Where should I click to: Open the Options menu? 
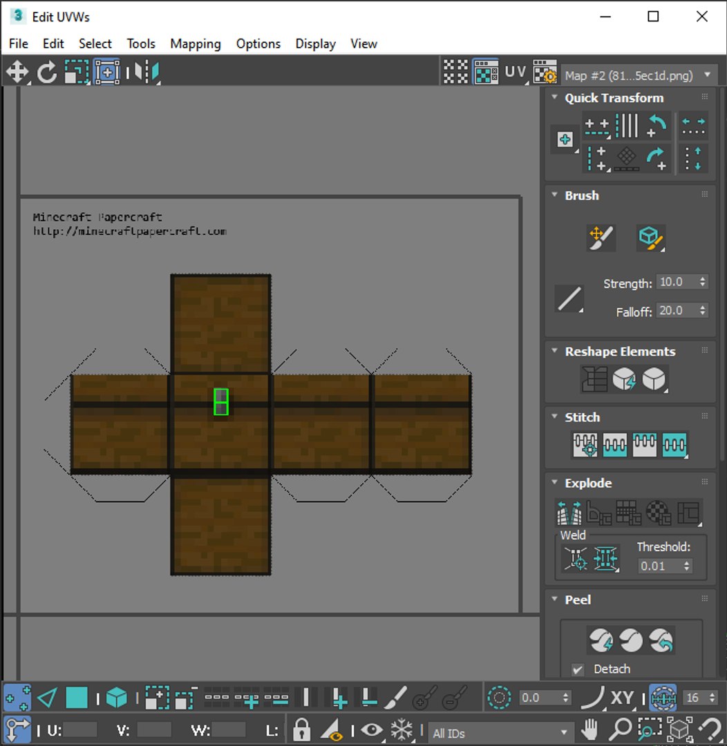[x=258, y=44]
